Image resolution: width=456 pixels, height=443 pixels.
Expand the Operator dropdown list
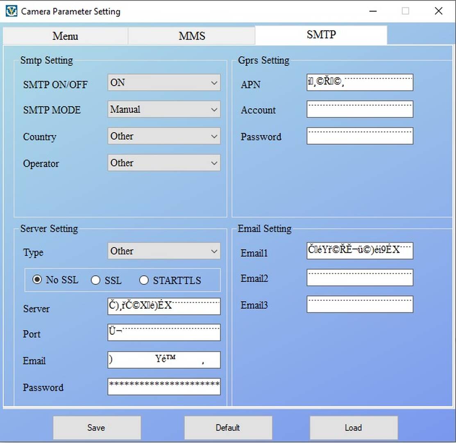[164, 163]
